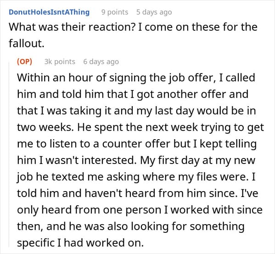Open DonutHolesIsntAThing's user profile
The width and height of the screenshot is (275, 254).
[x=49, y=12]
